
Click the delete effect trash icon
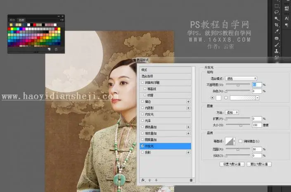click(x=191, y=180)
